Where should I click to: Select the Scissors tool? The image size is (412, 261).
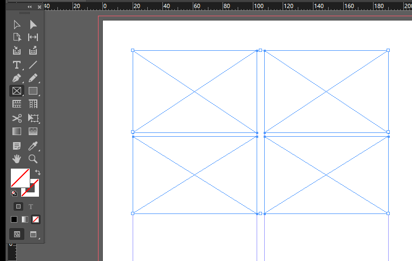[x=17, y=118]
